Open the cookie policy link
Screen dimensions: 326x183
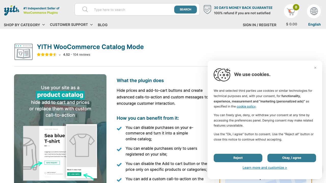(x=246, y=106)
